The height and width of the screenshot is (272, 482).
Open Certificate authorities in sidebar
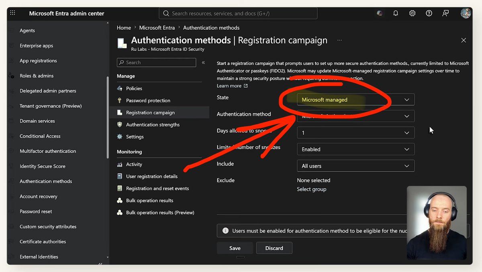[x=43, y=242]
